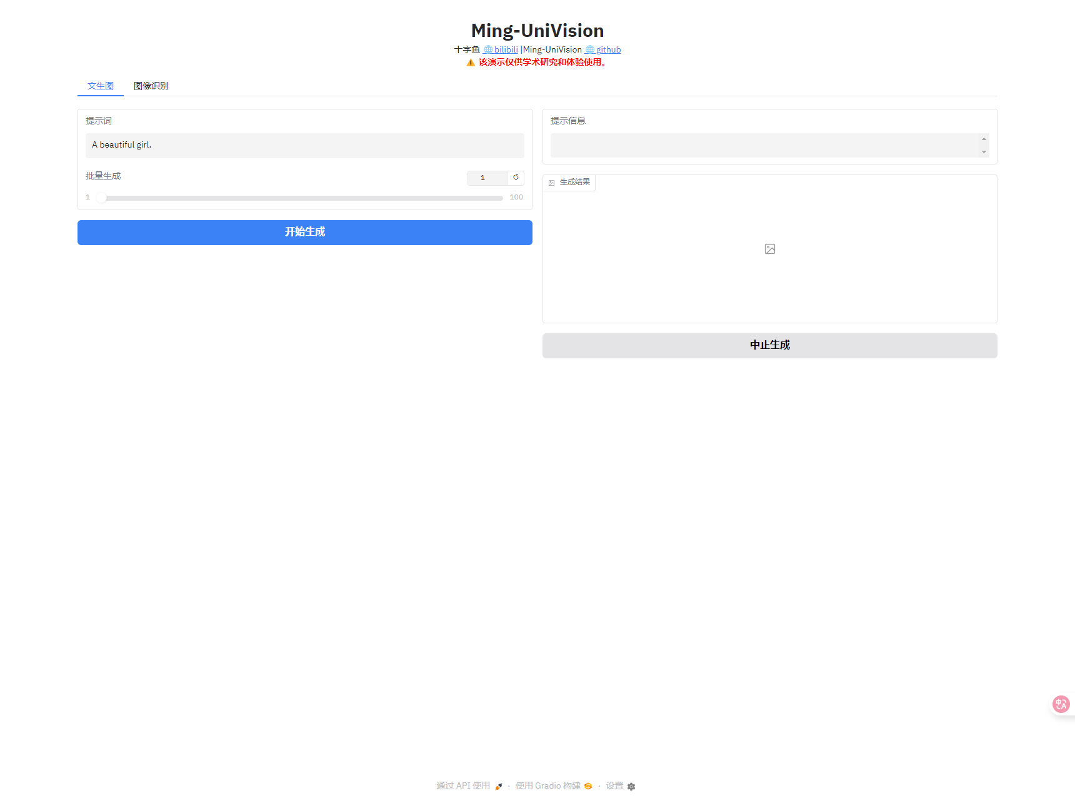1075x803 pixels.
Task: Click the rocket icon in footer
Action: point(499,787)
